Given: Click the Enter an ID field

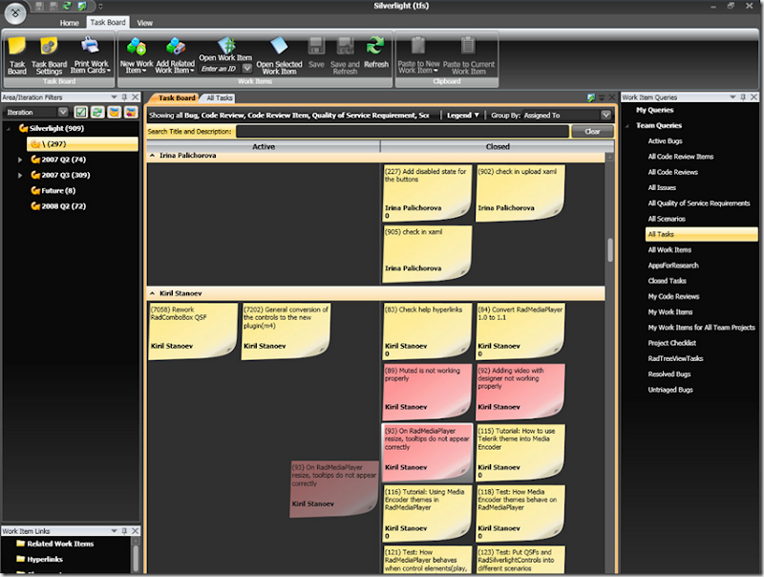Looking at the screenshot, I should 221,69.
